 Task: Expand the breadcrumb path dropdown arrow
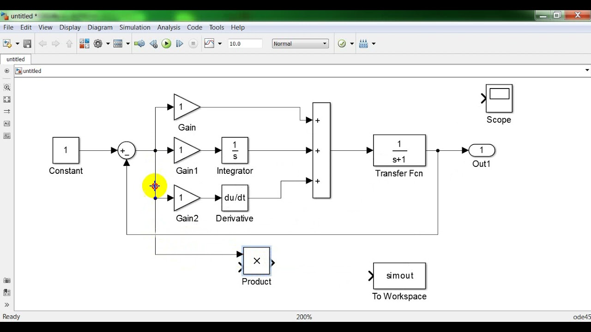(x=587, y=71)
